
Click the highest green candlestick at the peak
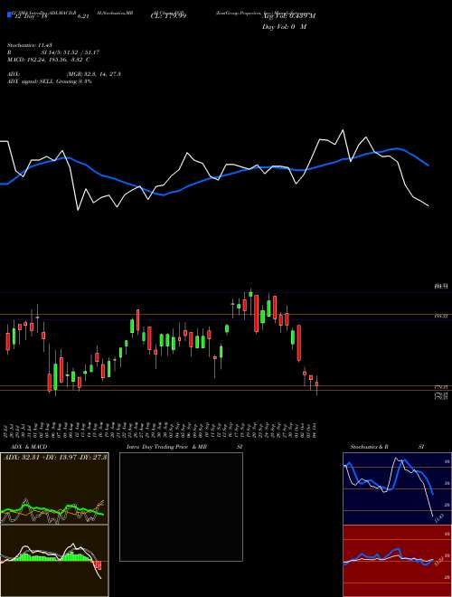250,293
